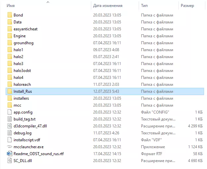The image size is (207, 169).
Task: Select the SC_DLL.dll file name
Action: click(23, 161)
